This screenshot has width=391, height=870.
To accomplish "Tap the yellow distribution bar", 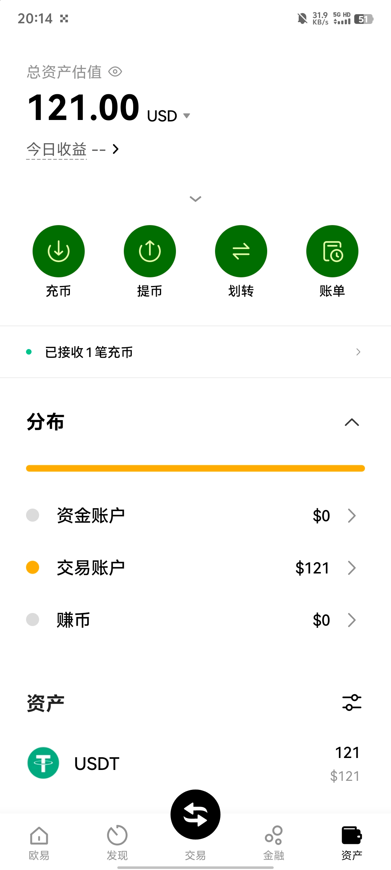I will click(195, 468).
